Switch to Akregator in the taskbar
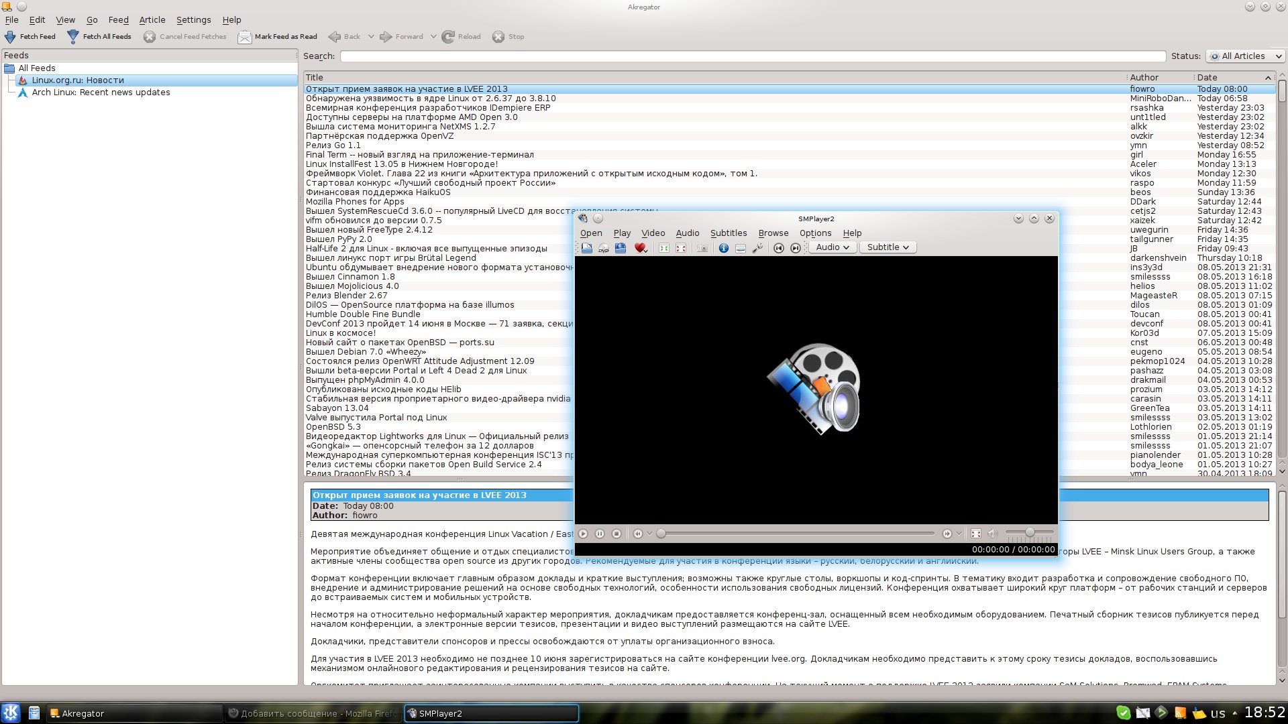This screenshot has width=1288, height=724. (x=134, y=713)
